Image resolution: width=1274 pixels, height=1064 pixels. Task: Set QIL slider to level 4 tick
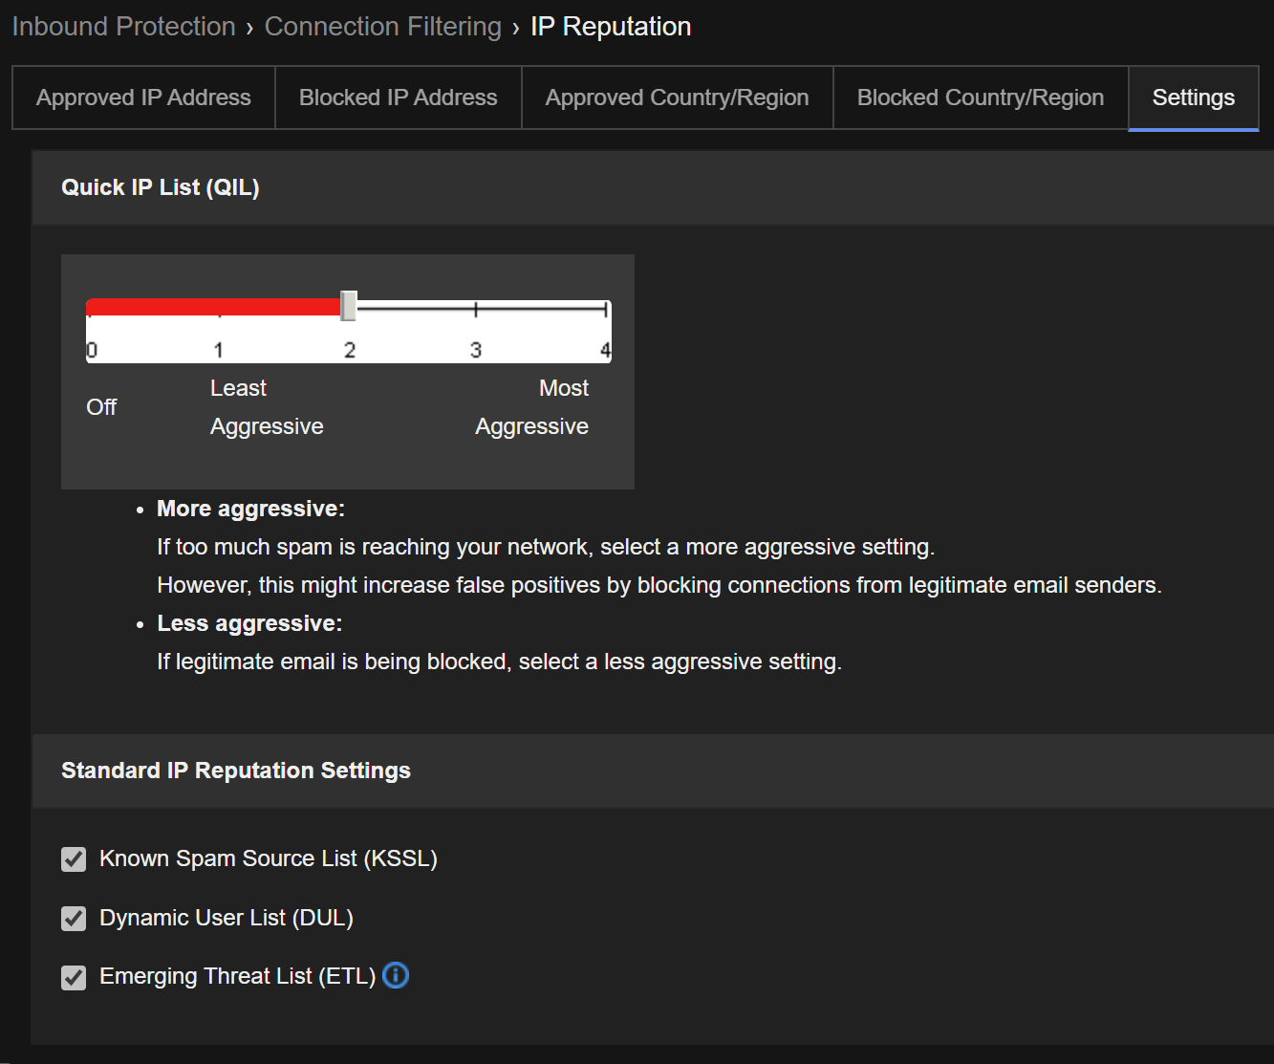[x=605, y=309]
